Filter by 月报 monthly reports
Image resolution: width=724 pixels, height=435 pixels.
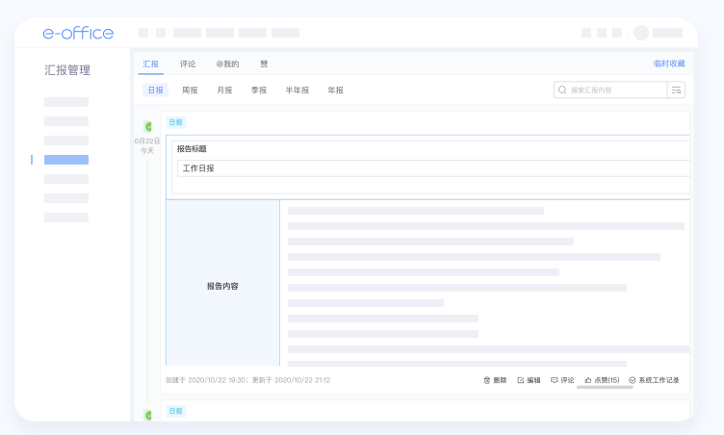pyautogui.click(x=224, y=90)
